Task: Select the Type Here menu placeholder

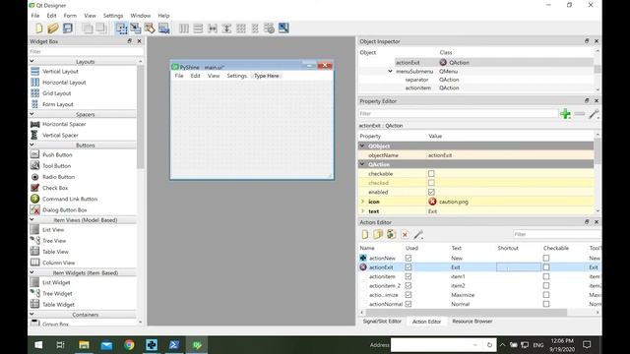Action: click(267, 76)
